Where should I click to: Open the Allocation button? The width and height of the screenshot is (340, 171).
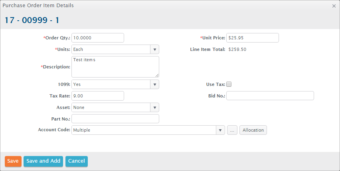[253, 130]
